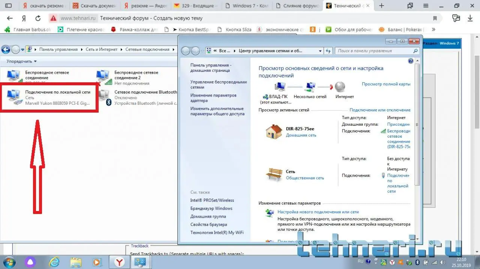
Task: Switch to '329 · Входящие' mail tab
Action: tap(196, 6)
